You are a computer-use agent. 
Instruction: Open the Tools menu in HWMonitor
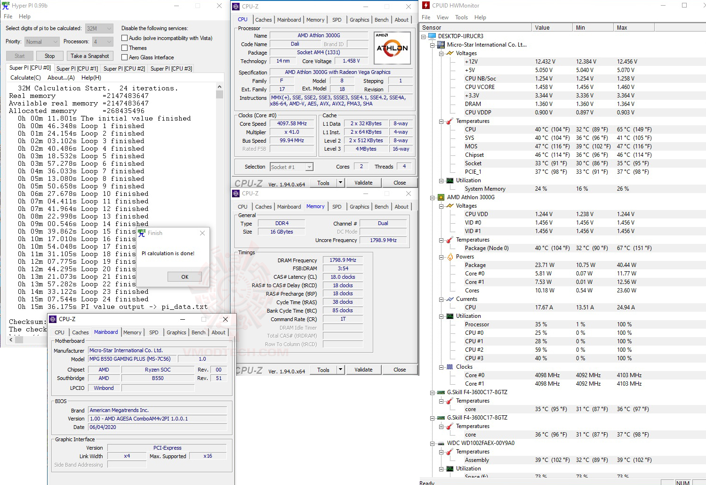point(461,17)
